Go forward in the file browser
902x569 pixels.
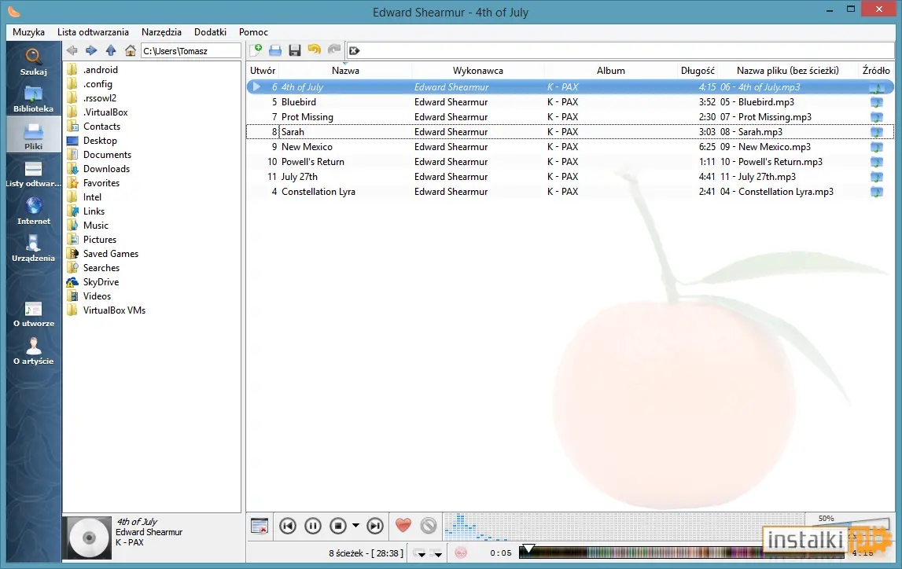coord(91,50)
